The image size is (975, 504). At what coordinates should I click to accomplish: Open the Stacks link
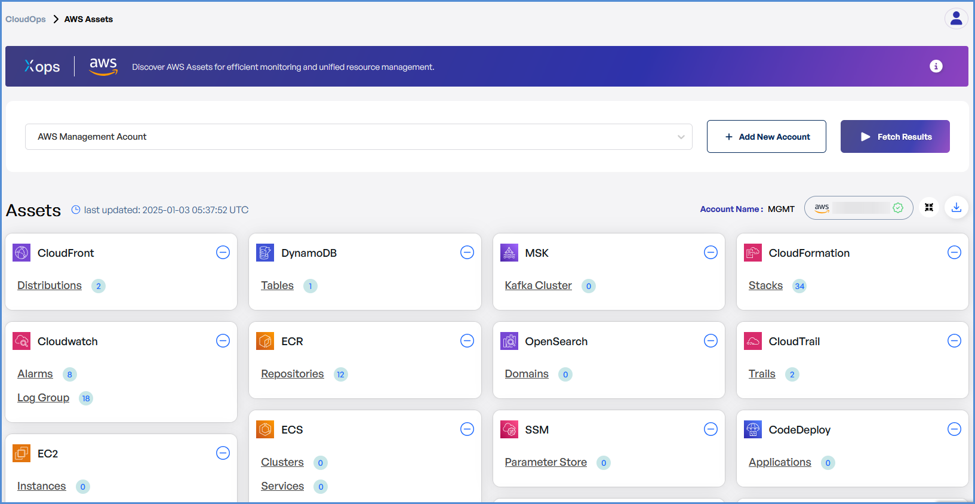[765, 285]
